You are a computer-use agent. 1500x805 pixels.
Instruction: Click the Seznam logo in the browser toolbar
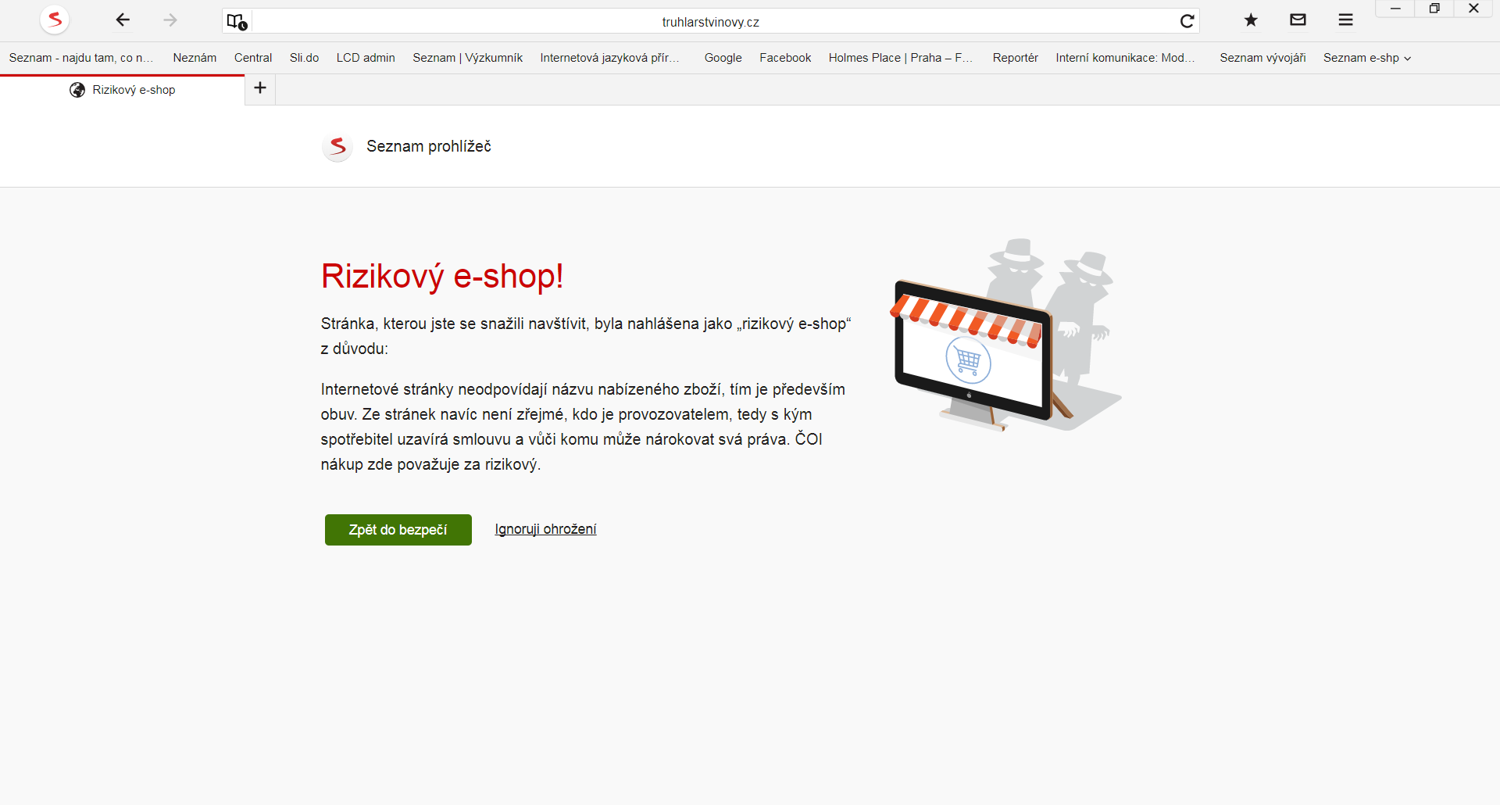(55, 20)
